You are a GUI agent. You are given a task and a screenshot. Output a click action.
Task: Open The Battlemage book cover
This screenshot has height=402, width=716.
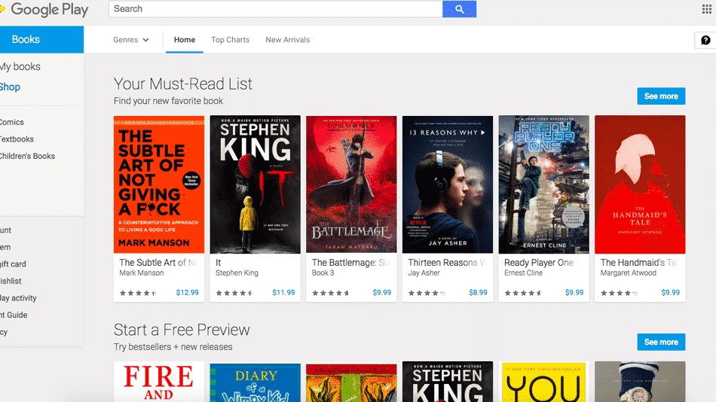click(351, 184)
